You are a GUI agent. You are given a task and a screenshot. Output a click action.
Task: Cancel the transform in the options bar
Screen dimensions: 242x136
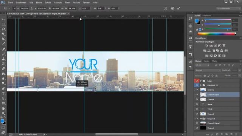click(172, 8)
